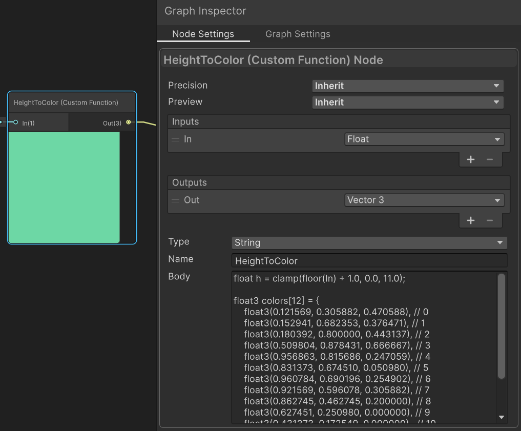The image size is (521, 431).
Task: Click the color line ending with comment // 9
Action: pos(337,413)
